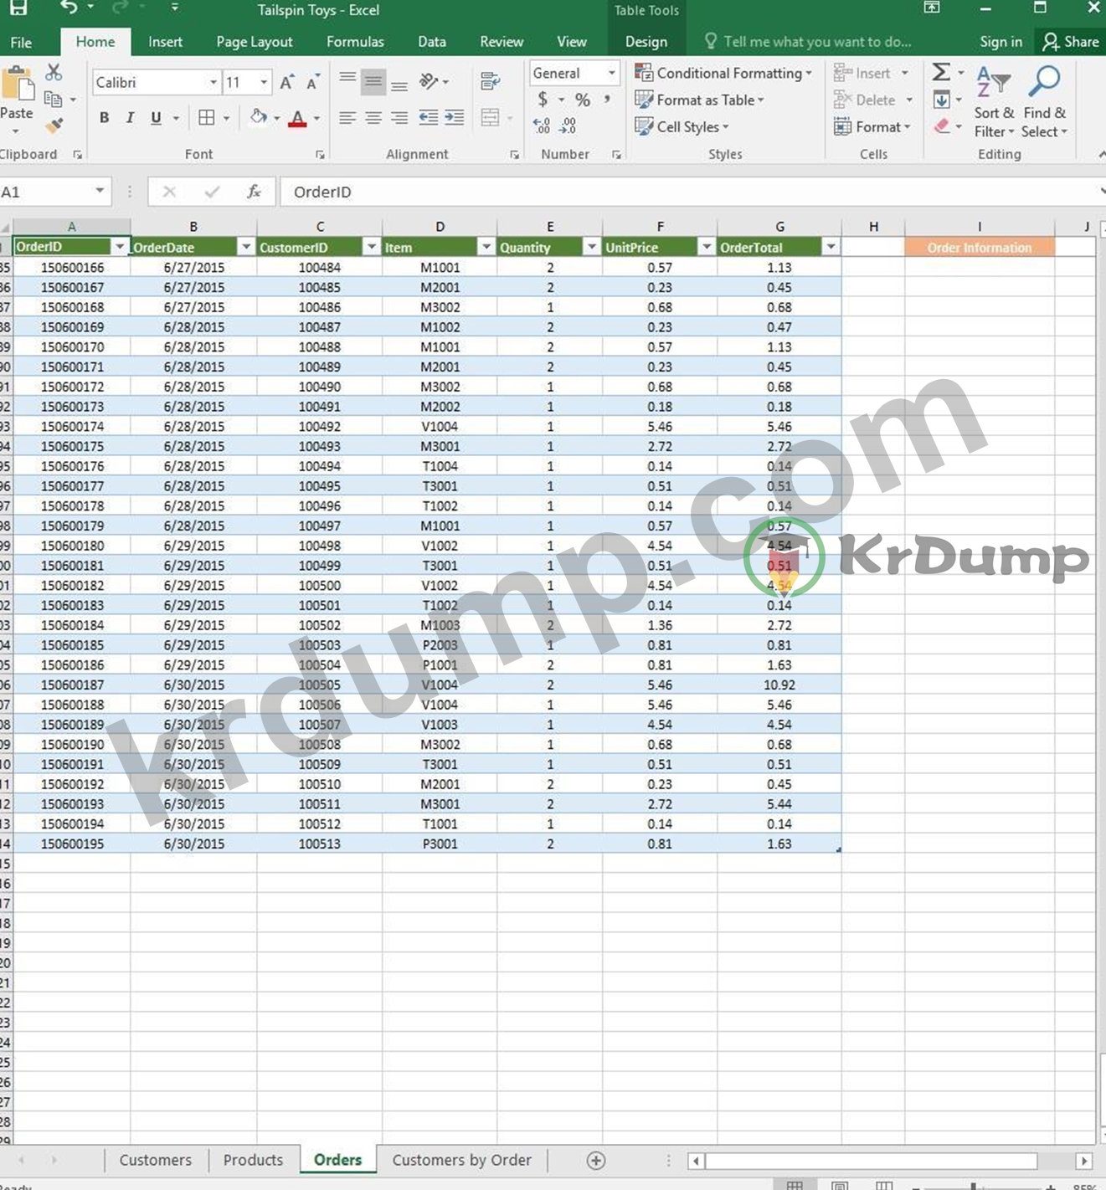Open OrderTotal column filter dropdown
The image size is (1106, 1190).
pyautogui.click(x=831, y=247)
